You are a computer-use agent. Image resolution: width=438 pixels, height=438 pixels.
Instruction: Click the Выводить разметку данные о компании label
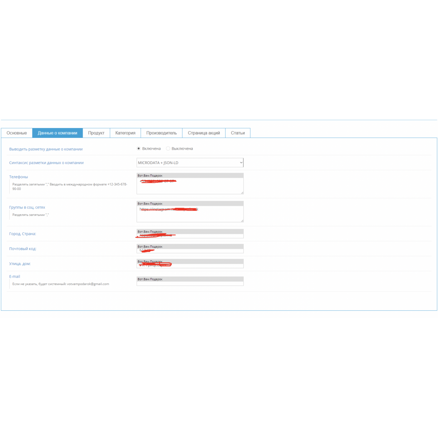[x=46, y=149]
